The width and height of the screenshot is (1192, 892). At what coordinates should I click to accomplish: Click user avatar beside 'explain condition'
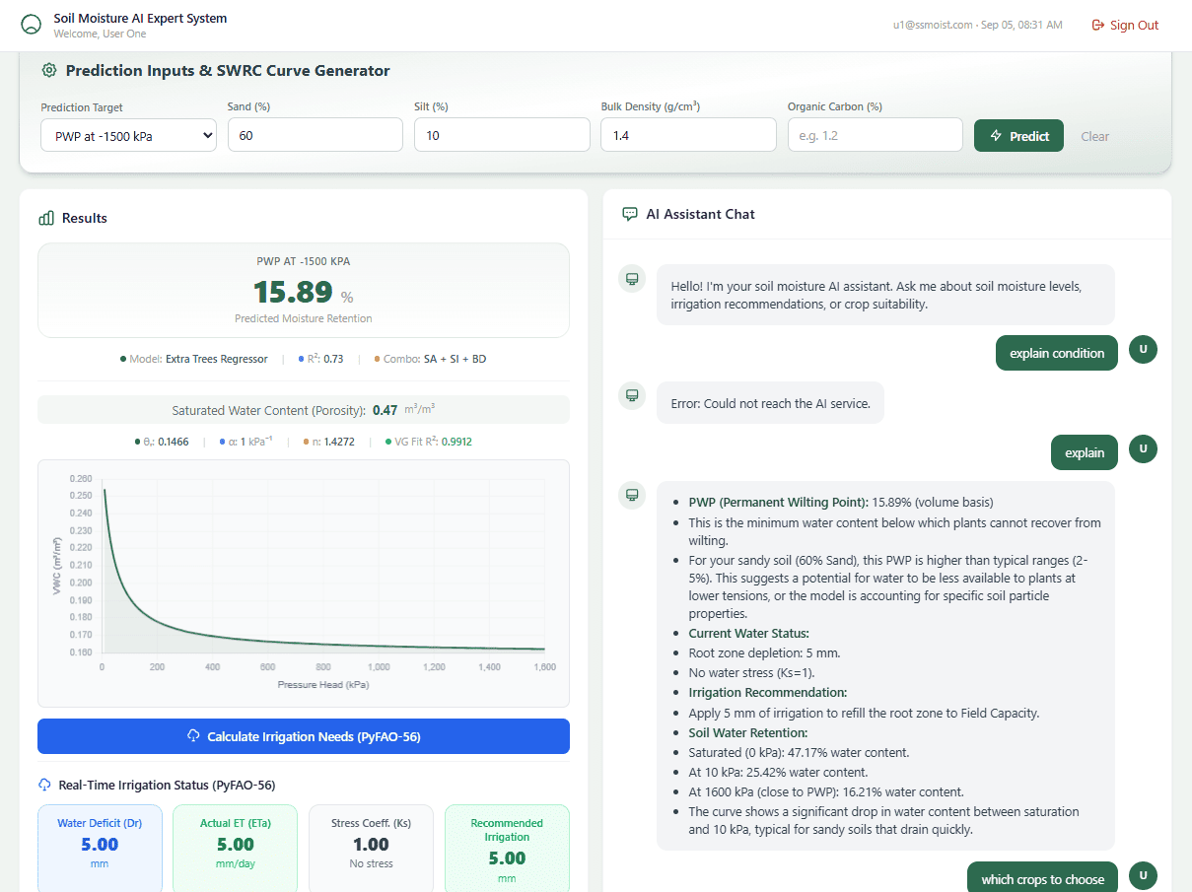[1143, 350]
